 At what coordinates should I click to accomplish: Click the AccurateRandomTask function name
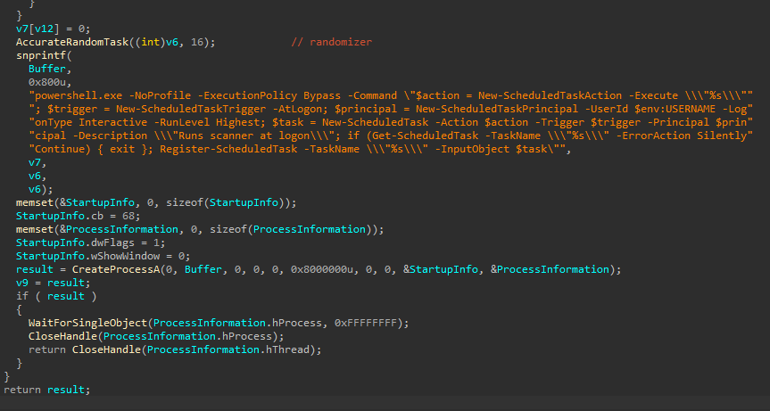72,42
